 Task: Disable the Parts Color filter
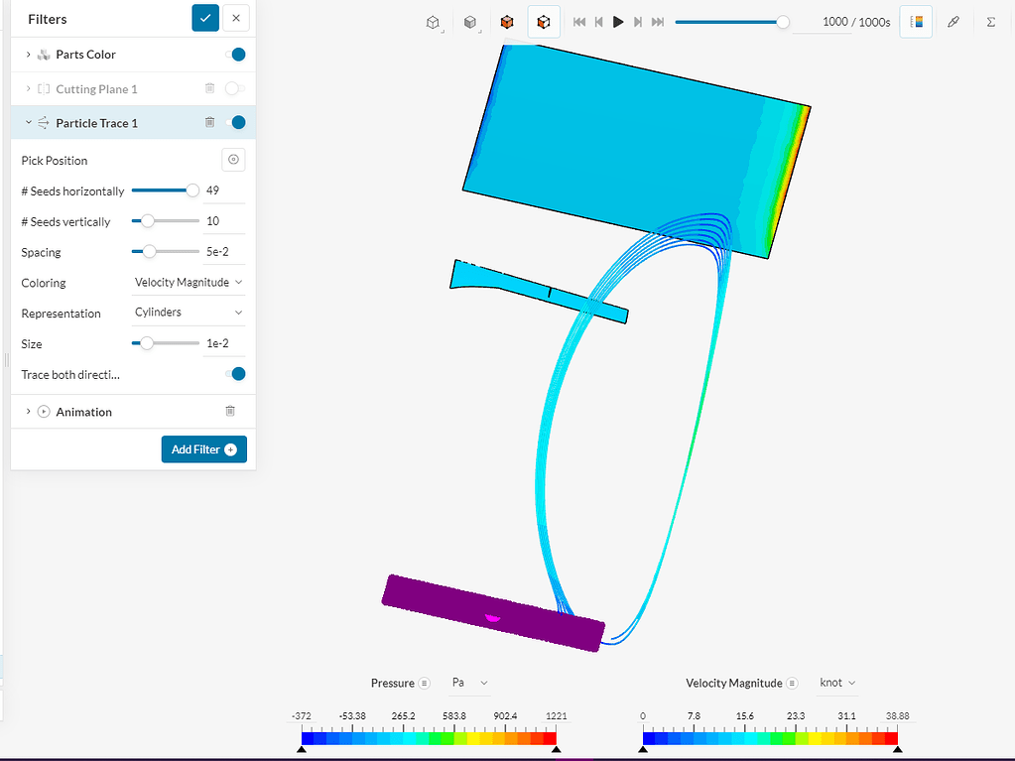pos(237,55)
